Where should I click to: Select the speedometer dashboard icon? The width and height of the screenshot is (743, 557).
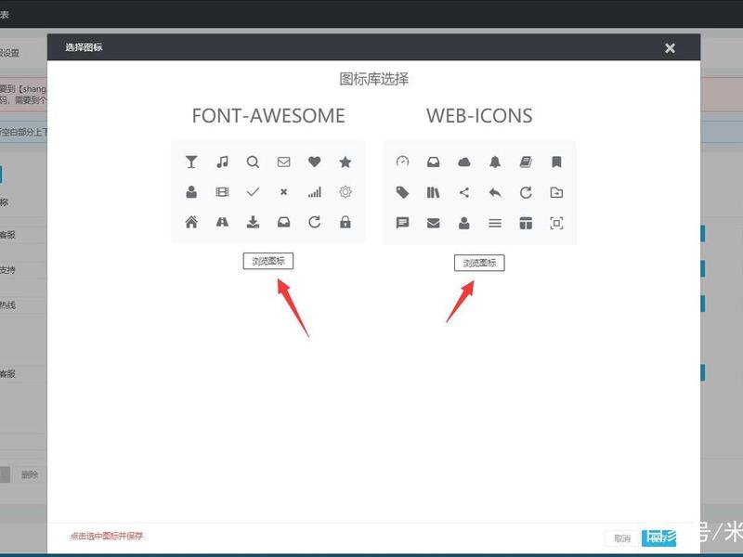click(x=402, y=162)
